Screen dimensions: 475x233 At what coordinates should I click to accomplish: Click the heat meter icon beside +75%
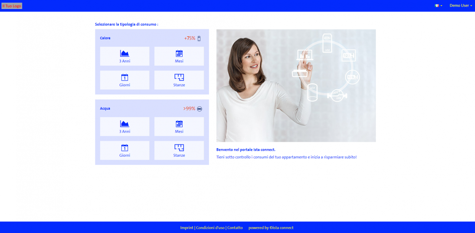[x=199, y=38]
